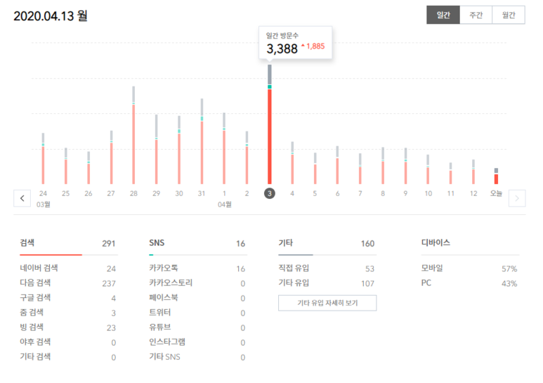Viewport: 543px width, 383px height.
Task: Select the bar for April 1
Action: 224,148
